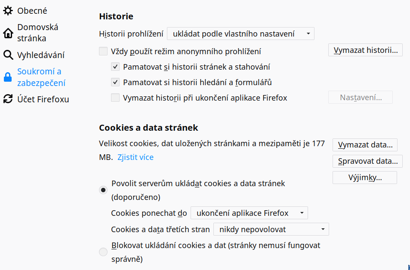Image resolution: width=410 pixels, height=270 pixels.
Task: Click the house icon for Domovská stránka
Action: pos(8,33)
